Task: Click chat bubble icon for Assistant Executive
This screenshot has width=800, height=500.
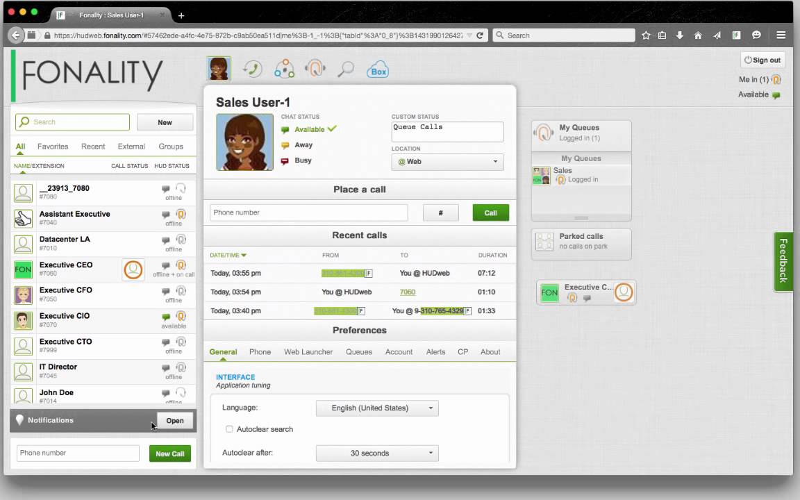Action: coord(166,215)
